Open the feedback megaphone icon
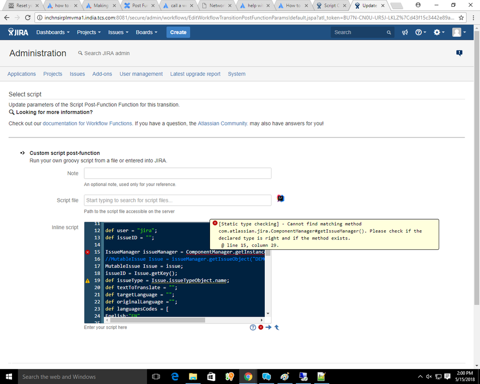 (x=405, y=32)
